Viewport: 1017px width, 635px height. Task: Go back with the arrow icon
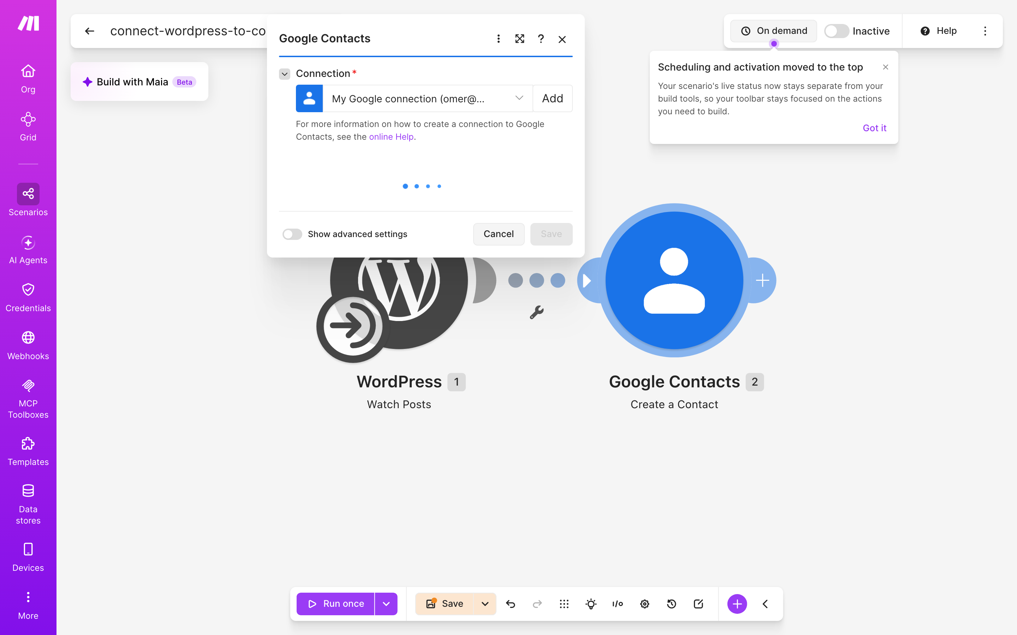89,31
